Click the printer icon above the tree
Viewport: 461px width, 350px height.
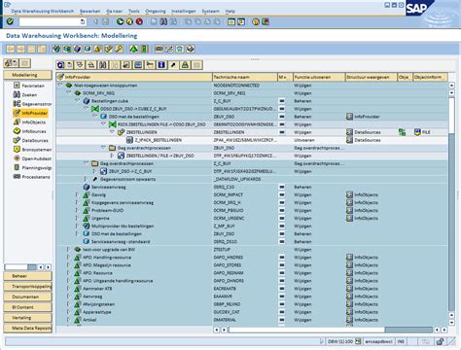point(185,65)
